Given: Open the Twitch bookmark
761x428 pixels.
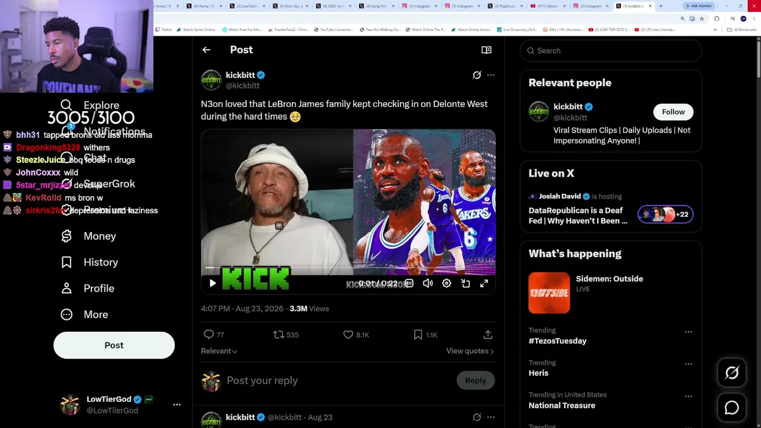Looking at the screenshot, I should point(164,30).
